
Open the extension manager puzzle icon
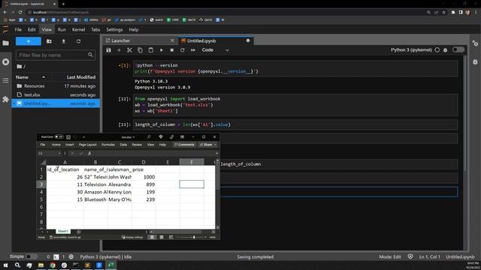click(x=5, y=99)
